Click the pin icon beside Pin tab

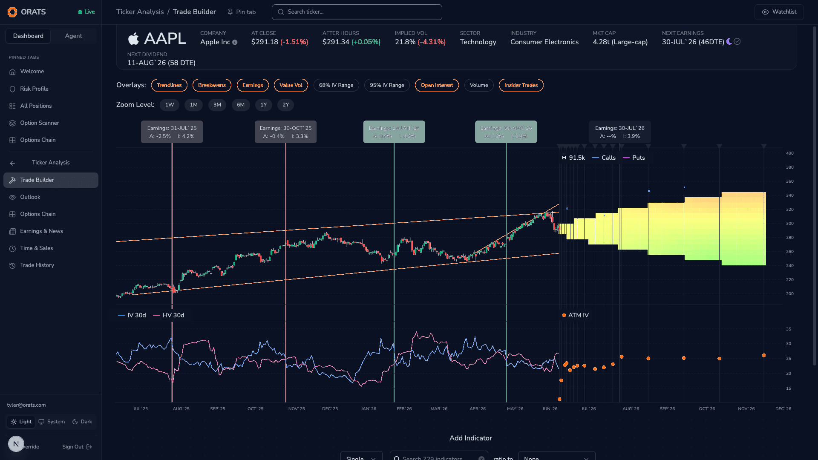[230, 12]
